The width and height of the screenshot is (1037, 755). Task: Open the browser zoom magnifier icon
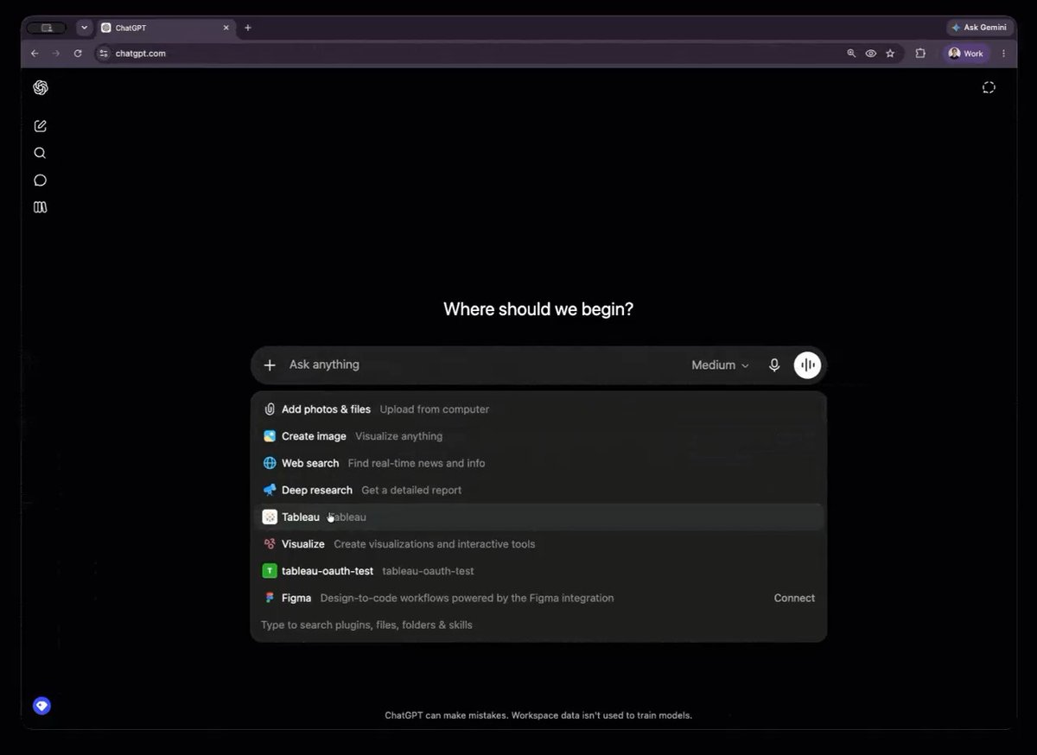851,54
